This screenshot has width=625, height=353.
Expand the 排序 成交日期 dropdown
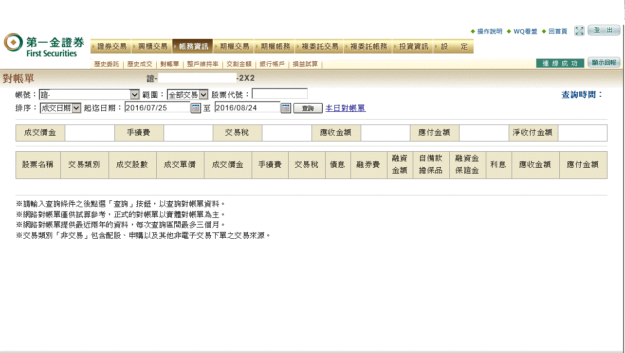click(x=76, y=108)
